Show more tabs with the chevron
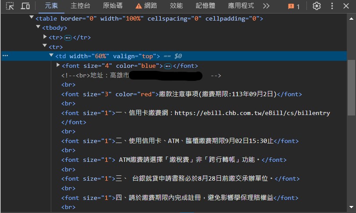This screenshot has height=213, width=356. click(x=266, y=6)
